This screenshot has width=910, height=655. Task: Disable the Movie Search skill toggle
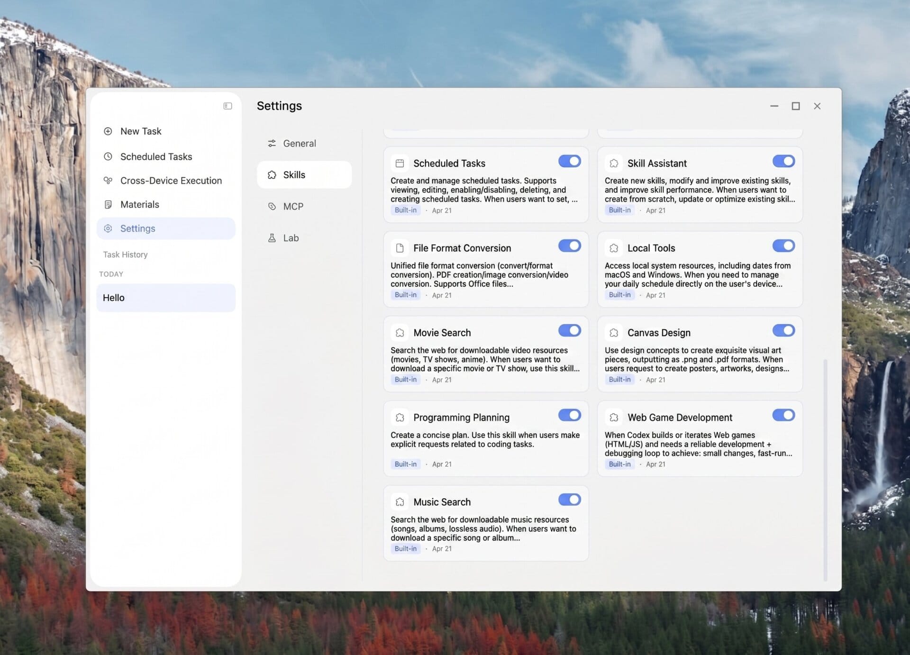pos(569,330)
